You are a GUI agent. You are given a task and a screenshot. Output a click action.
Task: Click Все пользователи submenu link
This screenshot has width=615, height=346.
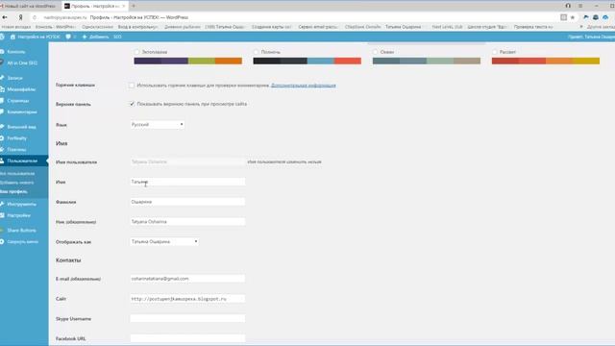coord(17,173)
